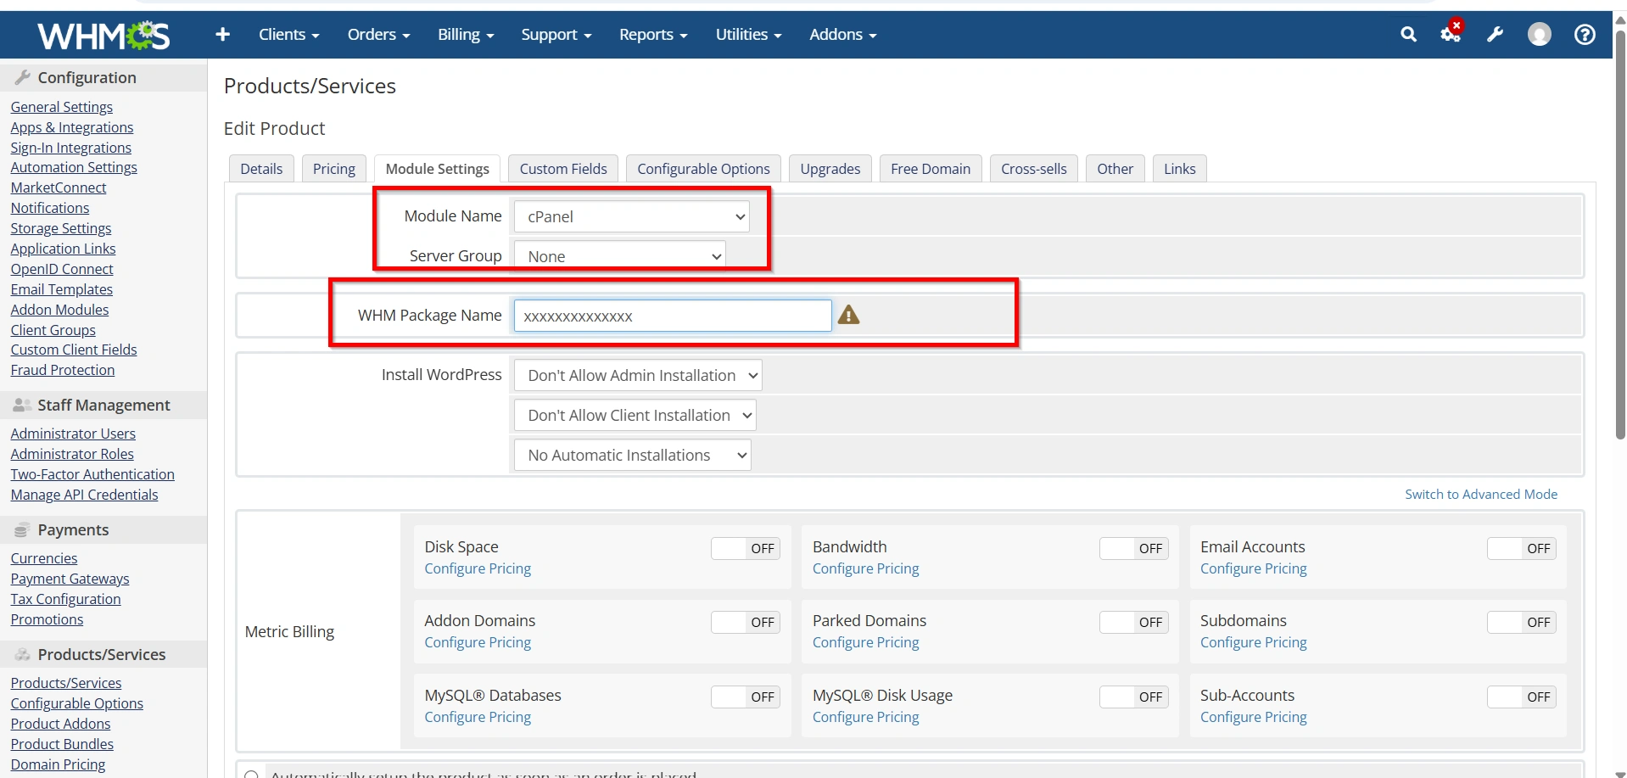Click Configure Pricing under MySQL Databases

pos(478,717)
